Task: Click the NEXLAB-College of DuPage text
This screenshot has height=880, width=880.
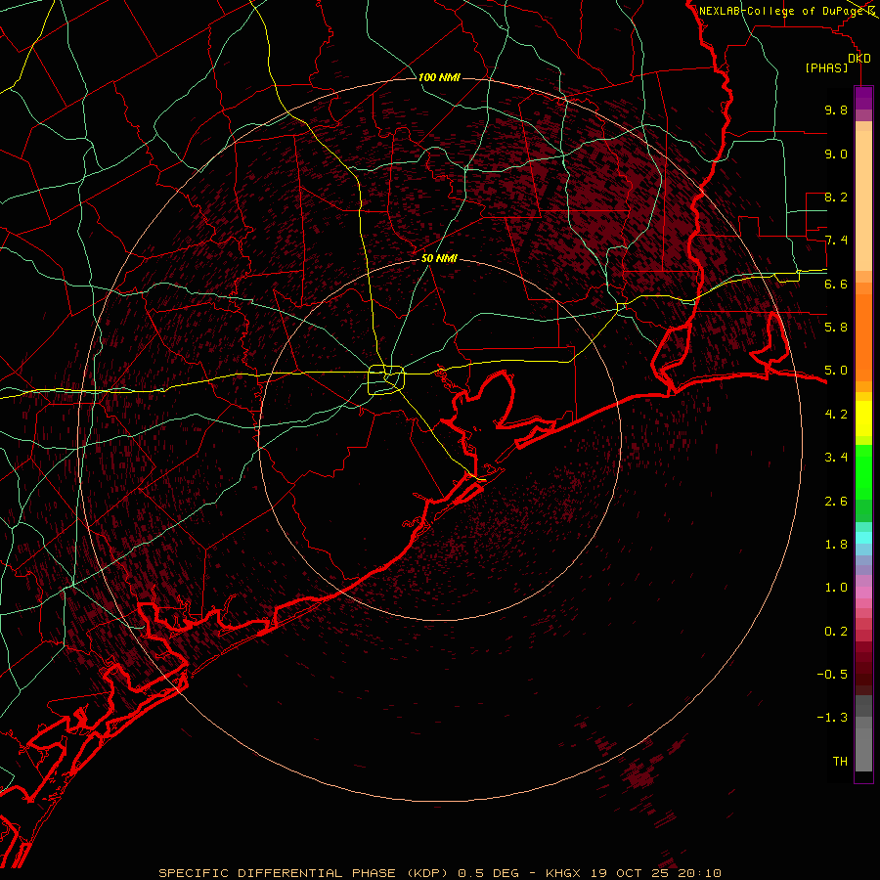Action: 780,11
